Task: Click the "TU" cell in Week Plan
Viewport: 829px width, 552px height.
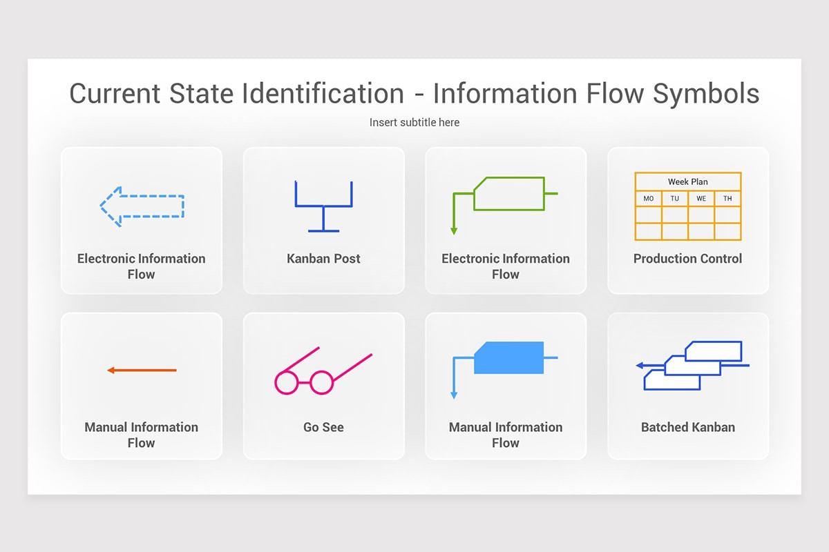Action: coord(675,199)
